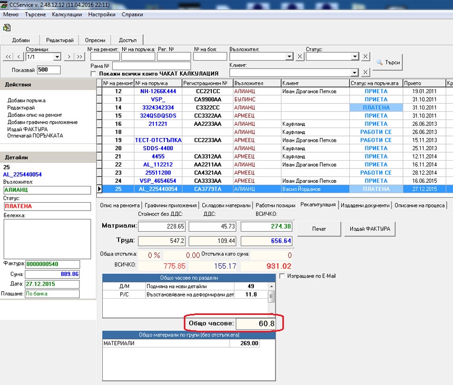Click into the '№ на поръчка' search field

139,56
